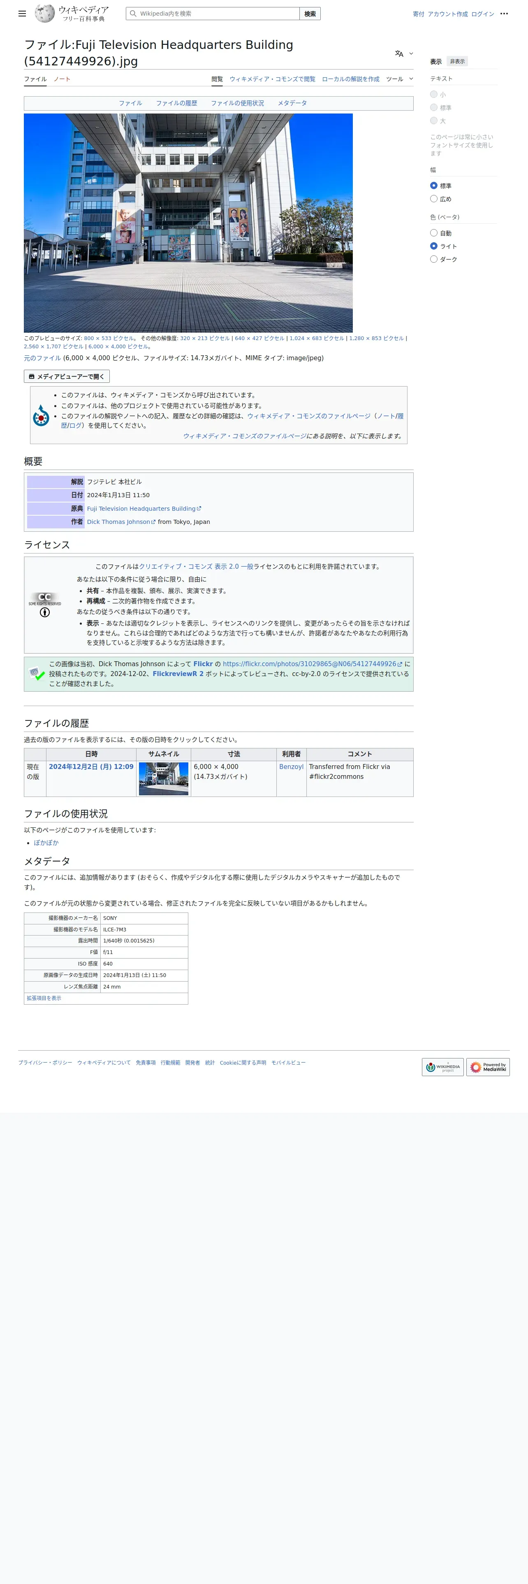Hide the 表示 appearance panel
528x1584 pixels.
(457, 62)
